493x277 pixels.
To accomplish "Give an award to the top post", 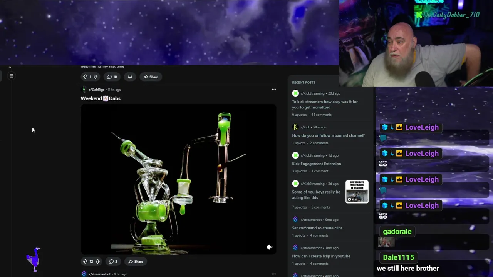I will [130, 77].
